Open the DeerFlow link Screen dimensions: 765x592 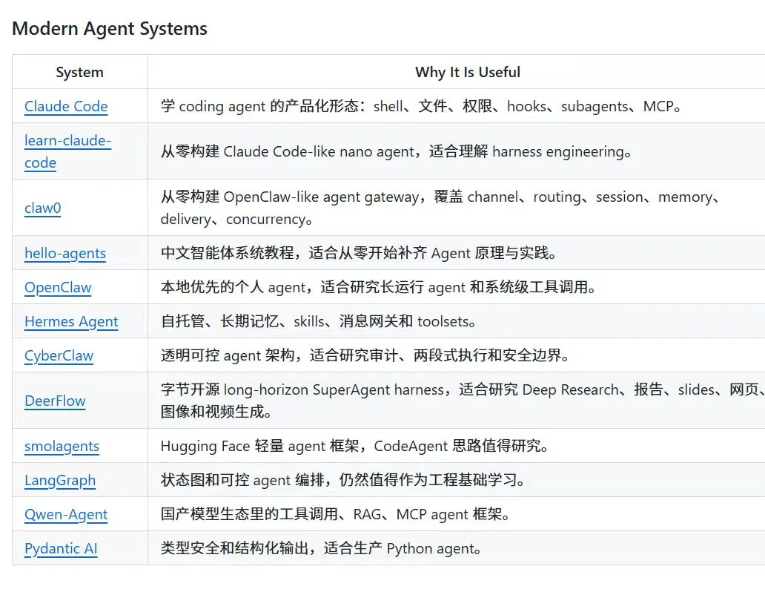click(55, 401)
